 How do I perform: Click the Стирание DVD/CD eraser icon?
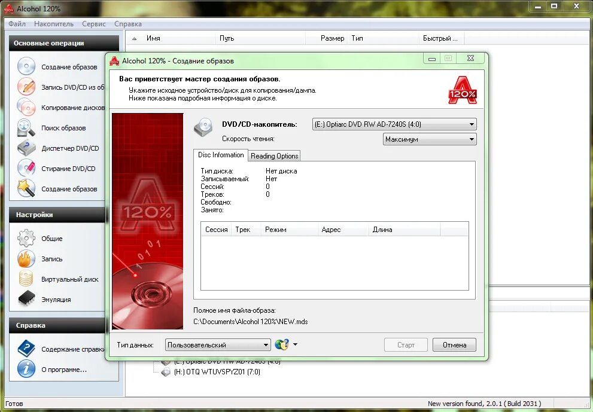(26, 168)
